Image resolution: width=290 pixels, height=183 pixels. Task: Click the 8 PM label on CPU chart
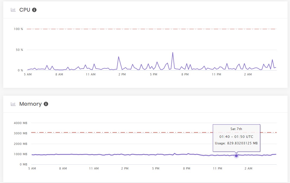(185, 74)
